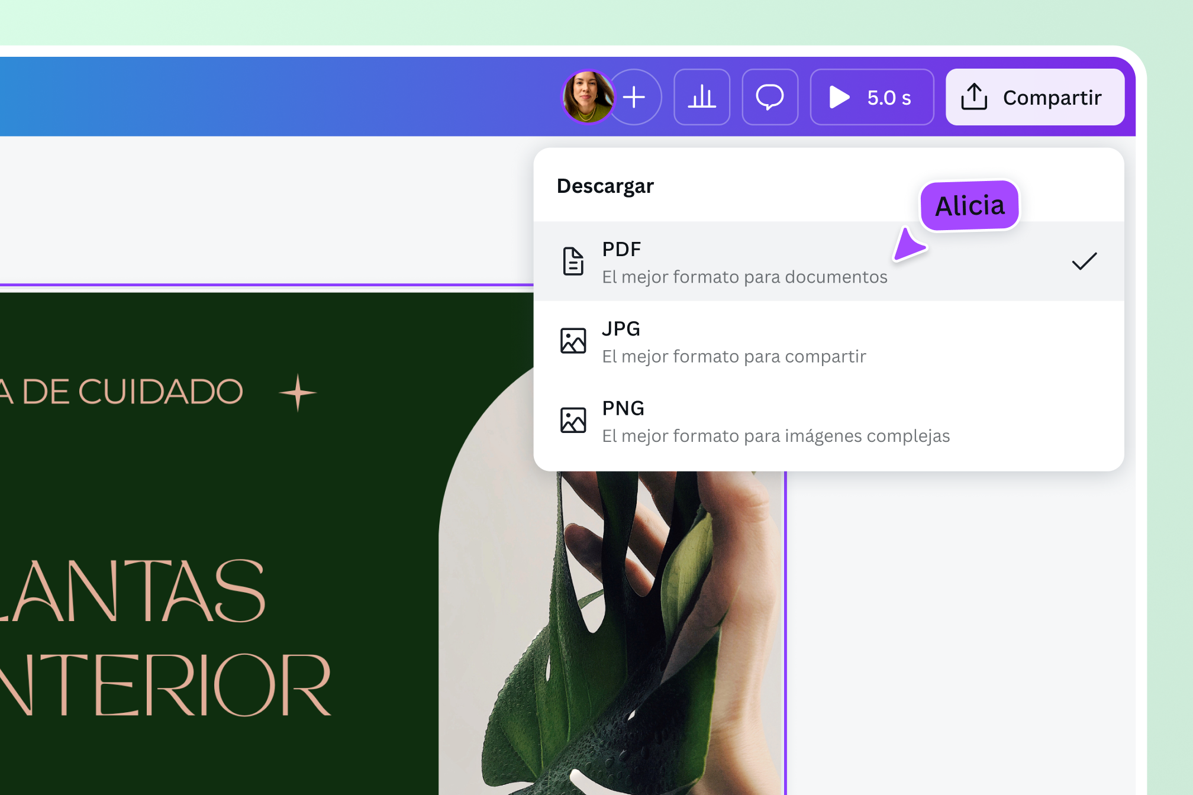The width and height of the screenshot is (1193, 795).
Task: Click the Descargar heading
Action: click(605, 186)
